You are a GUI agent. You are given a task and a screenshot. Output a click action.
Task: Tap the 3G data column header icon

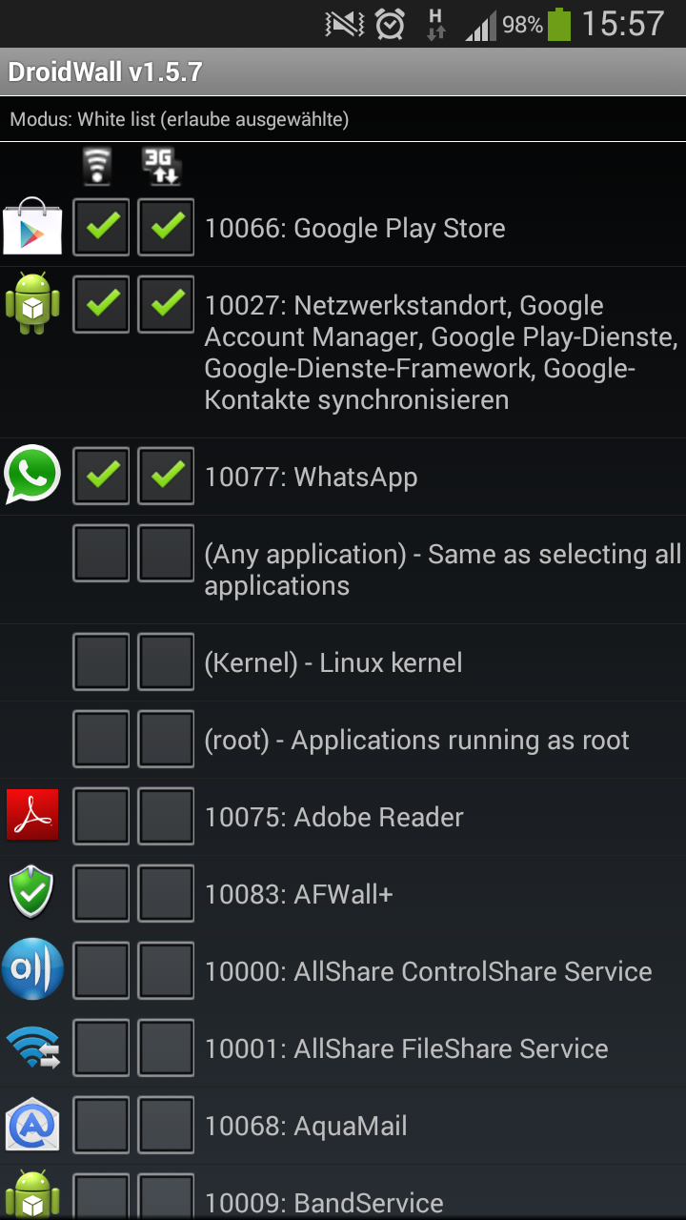pyautogui.click(x=162, y=166)
